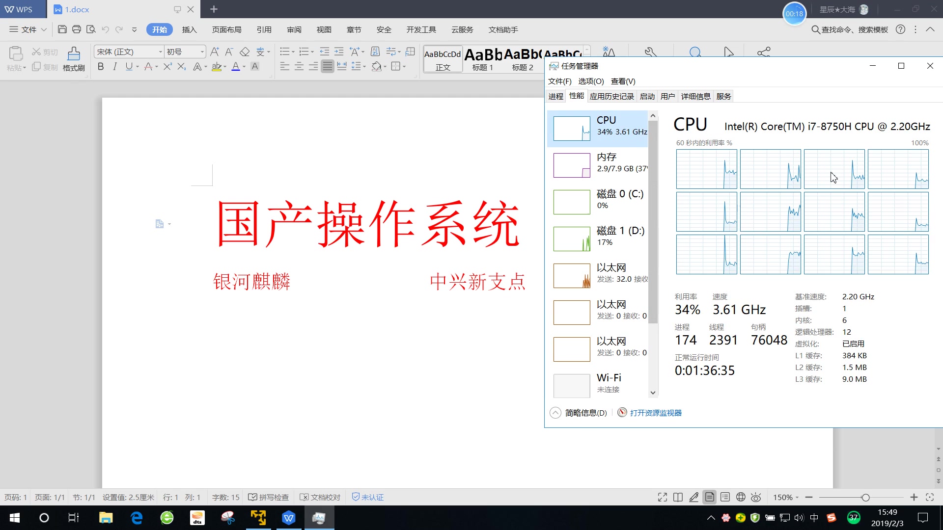Switch to outline view in status bar
Screen dimensions: 943x530
coord(725,497)
